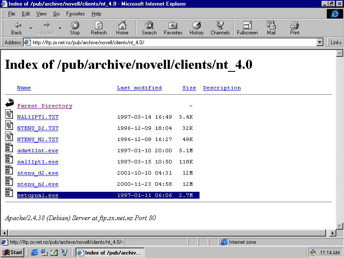Image resolution: width=344 pixels, height=258 pixels.
Task: Open the Mail toolbar button
Action: coord(271,28)
